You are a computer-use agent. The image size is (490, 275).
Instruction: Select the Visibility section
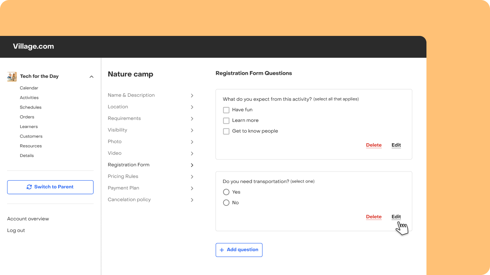[118, 130]
